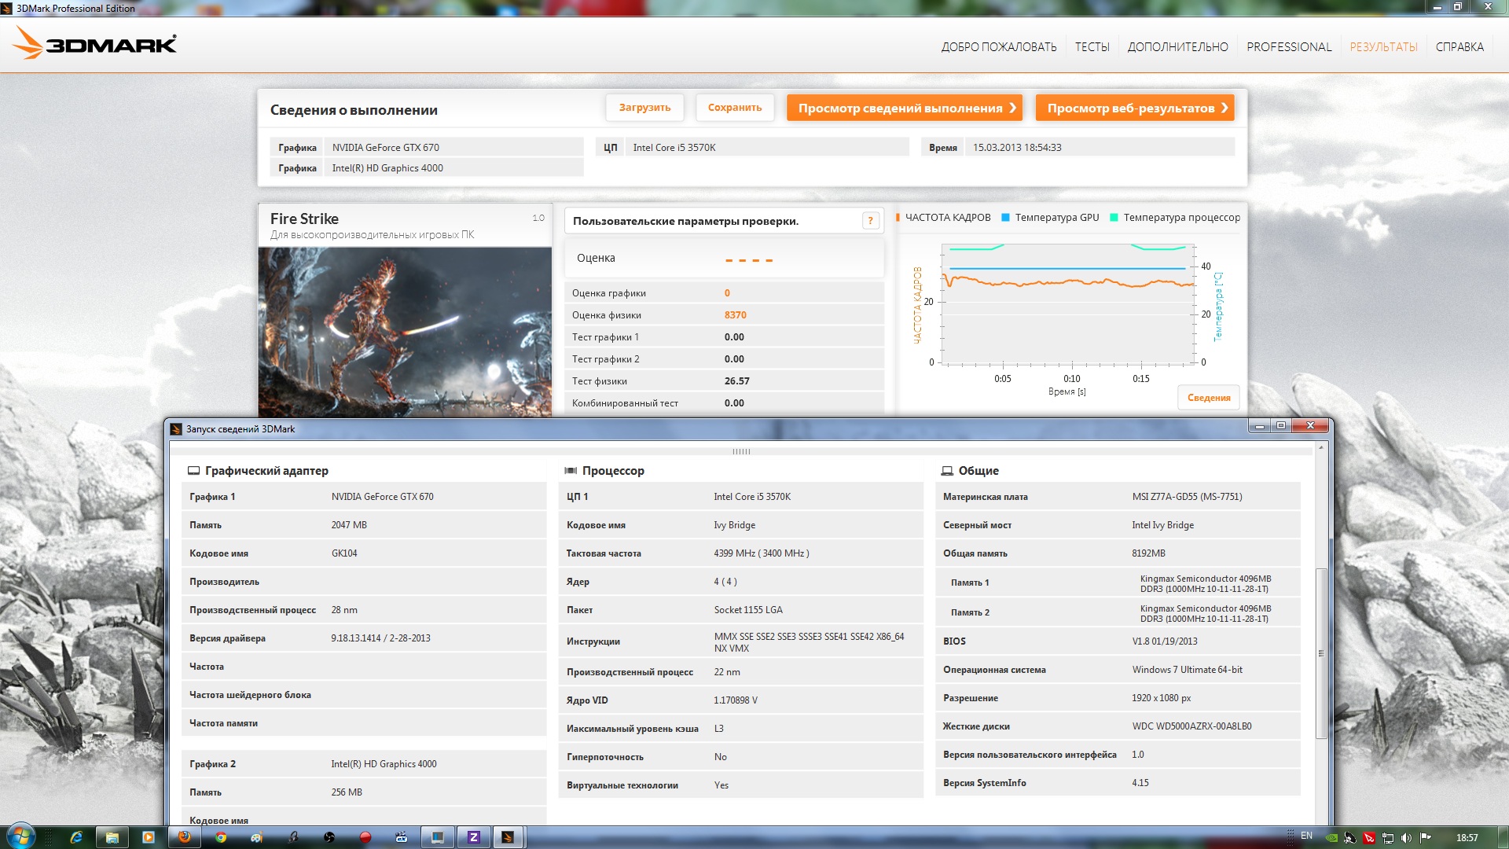Open Internet Explorer from taskbar
This screenshot has width=1509, height=849.
[76, 837]
